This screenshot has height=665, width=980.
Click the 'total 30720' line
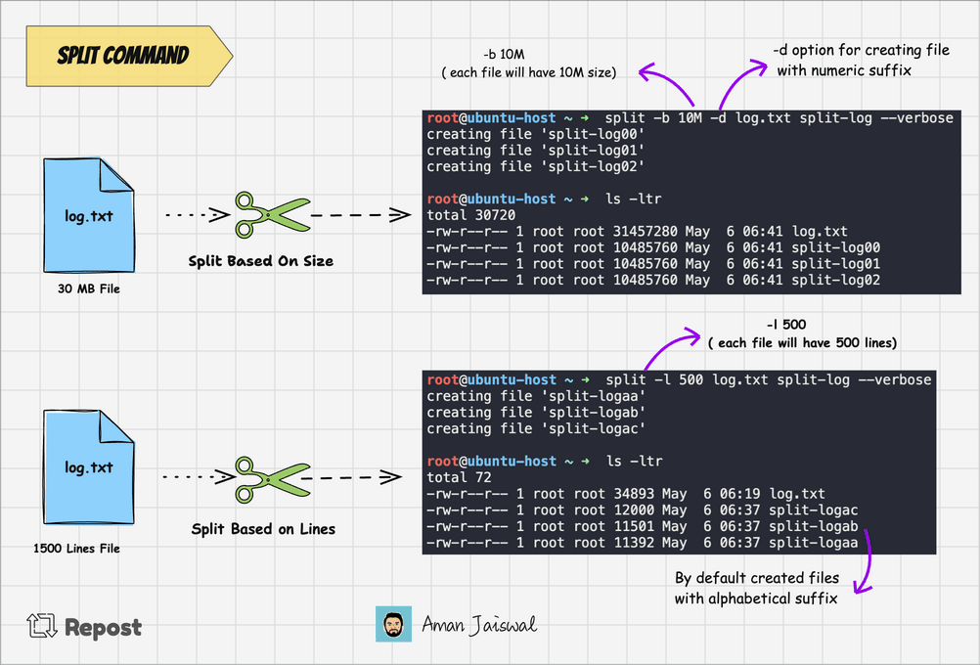(471, 215)
